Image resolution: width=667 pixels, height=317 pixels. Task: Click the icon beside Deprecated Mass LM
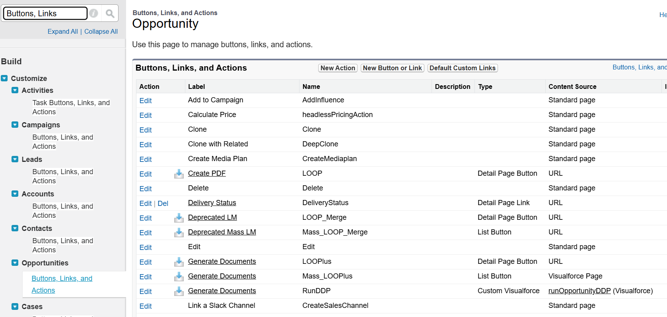click(x=179, y=232)
